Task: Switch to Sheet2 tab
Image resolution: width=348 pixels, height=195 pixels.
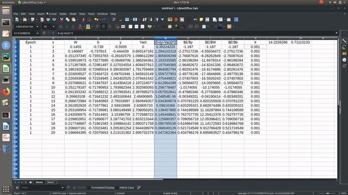Action: pyautogui.click(x=39, y=183)
